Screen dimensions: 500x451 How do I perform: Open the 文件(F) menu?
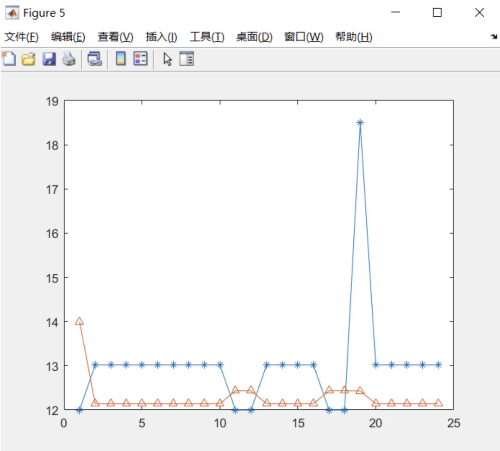coord(21,37)
